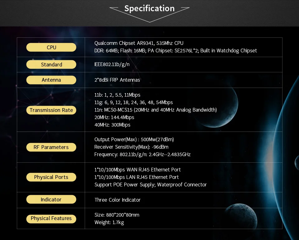299x240 pixels.
Task: Select the Physical Features label pill
Action: pos(51,218)
